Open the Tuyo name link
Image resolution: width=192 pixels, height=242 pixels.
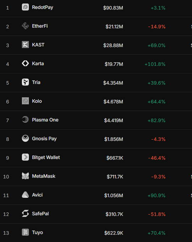click(37, 233)
